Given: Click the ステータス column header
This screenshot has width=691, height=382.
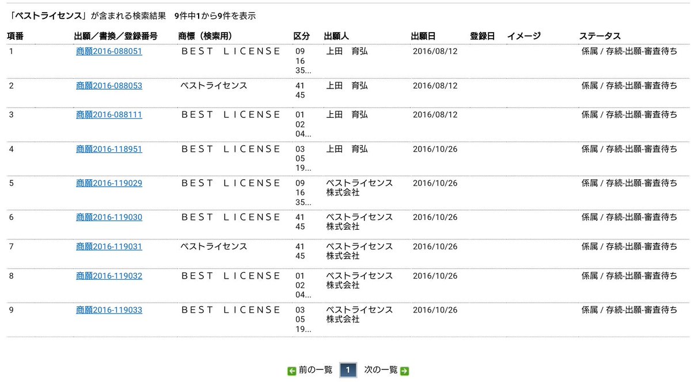Looking at the screenshot, I should 600,36.
